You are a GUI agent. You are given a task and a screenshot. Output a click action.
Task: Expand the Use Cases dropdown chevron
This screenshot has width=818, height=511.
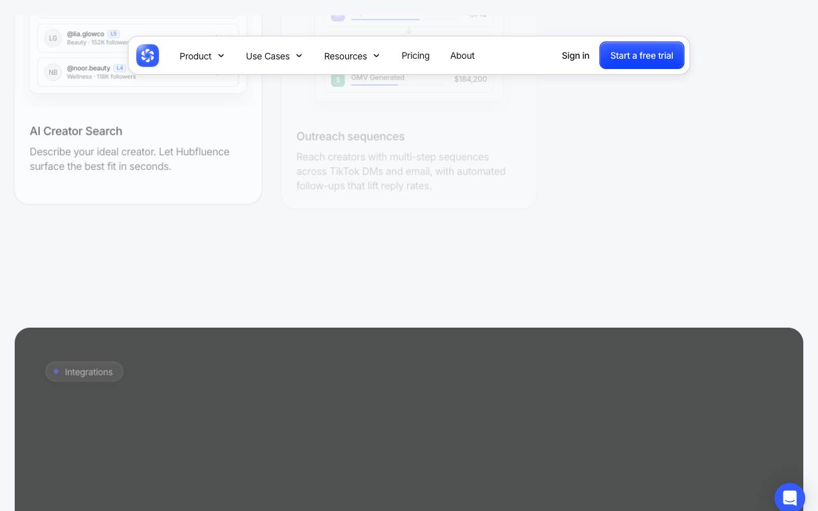299,56
